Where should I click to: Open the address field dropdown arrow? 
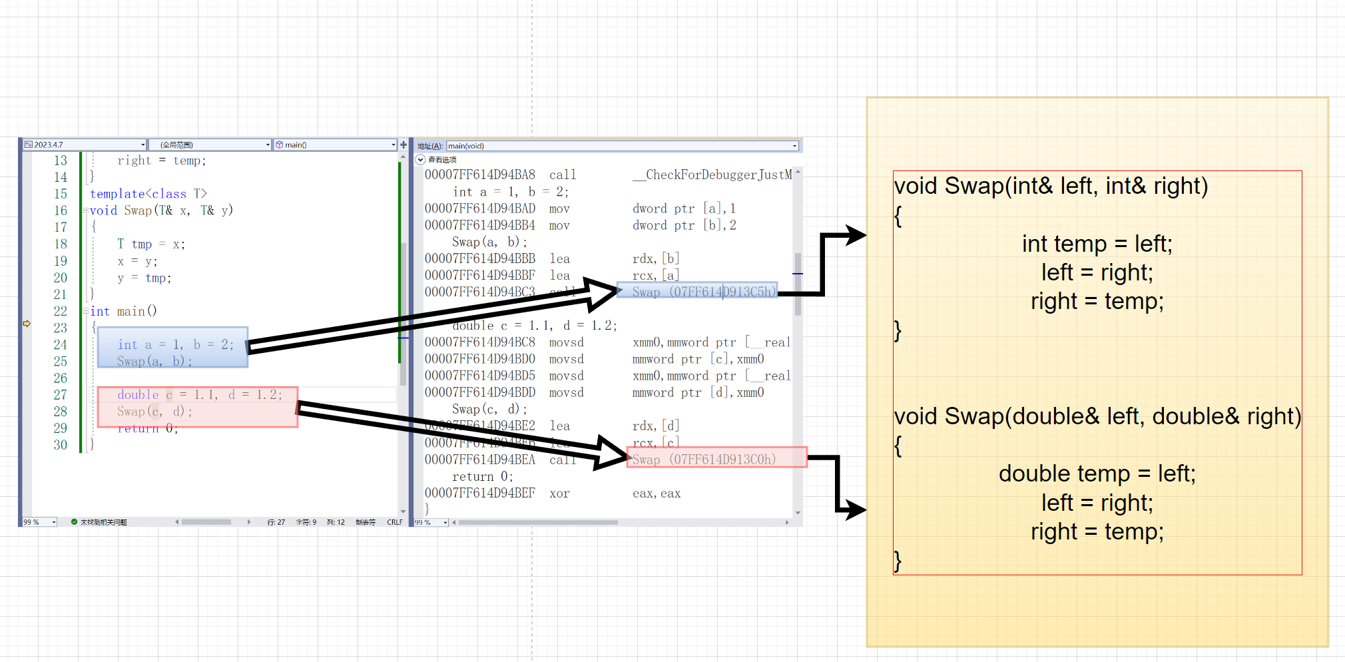pyautogui.click(x=794, y=146)
